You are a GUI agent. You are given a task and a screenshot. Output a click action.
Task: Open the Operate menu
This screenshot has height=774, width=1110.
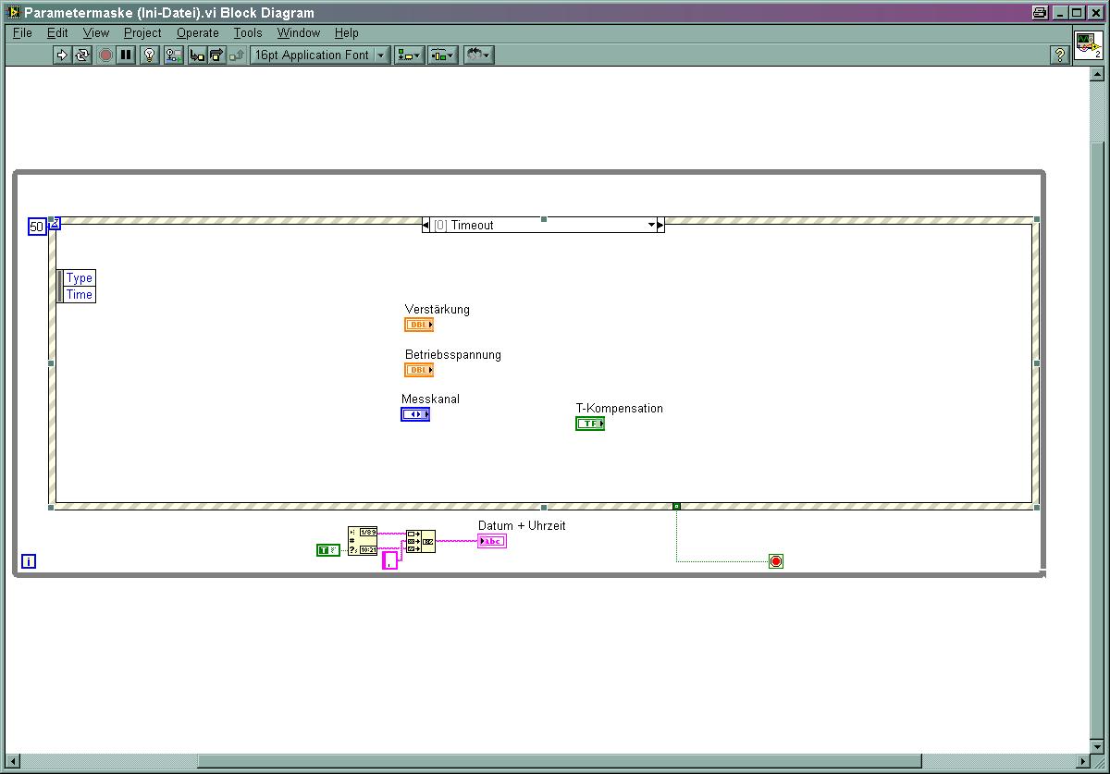[197, 32]
